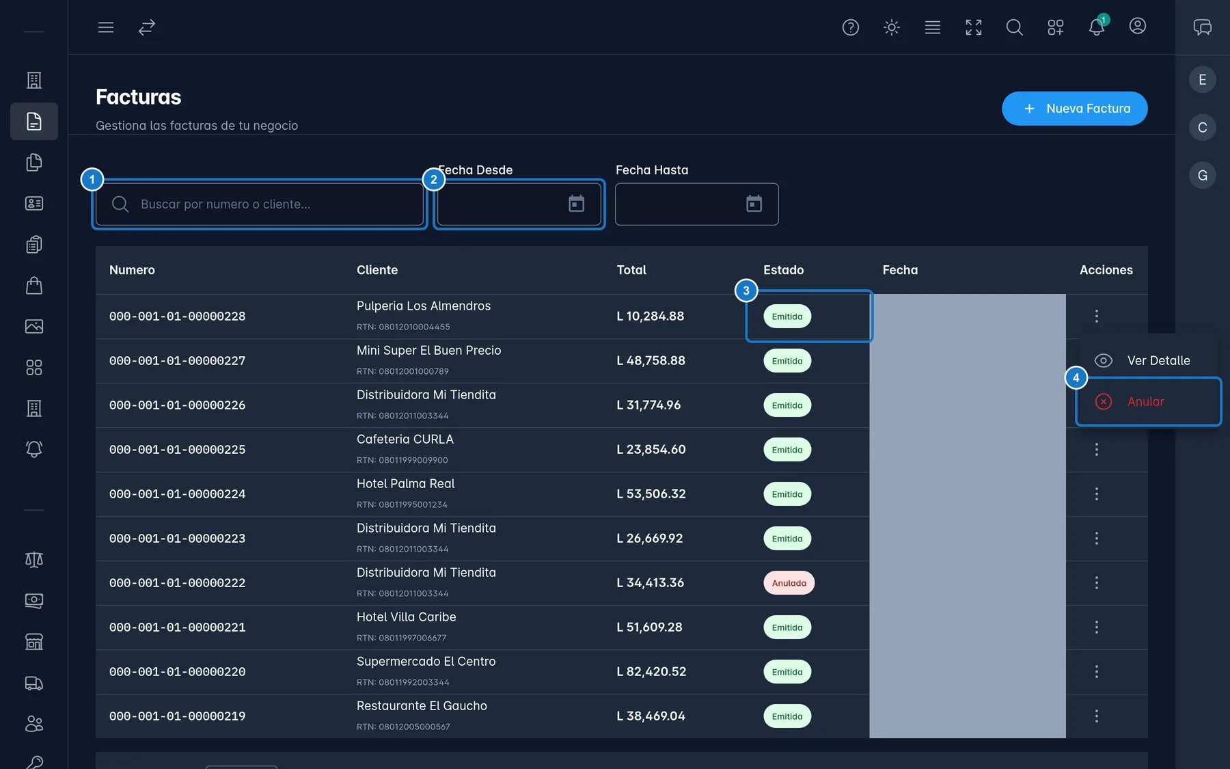Open the apps grid plus icon
The width and height of the screenshot is (1230, 769).
1056,27
